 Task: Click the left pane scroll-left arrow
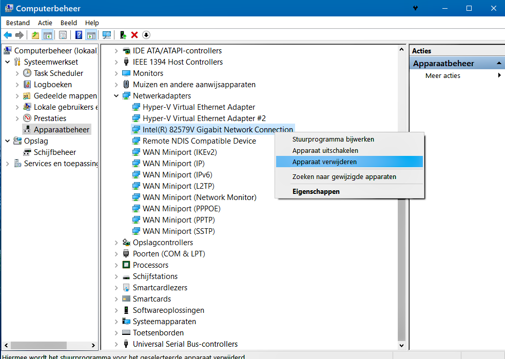pos(6,346)
